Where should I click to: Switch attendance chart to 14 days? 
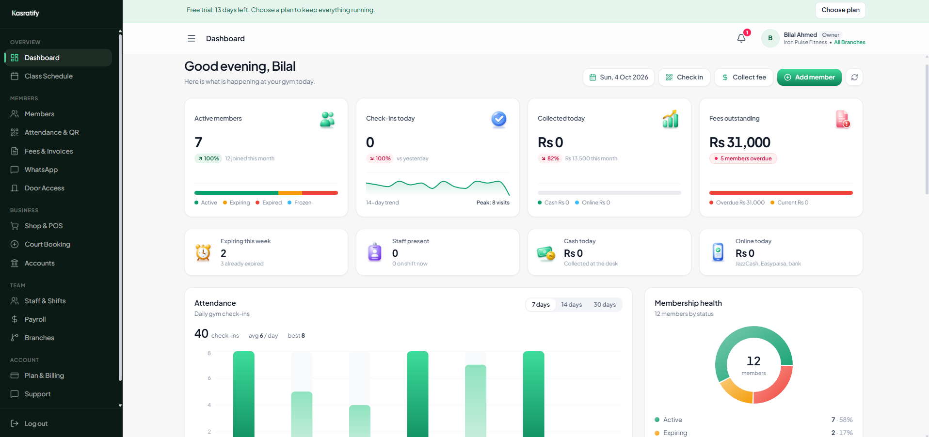pyautogui.click(x=572, y=305)
